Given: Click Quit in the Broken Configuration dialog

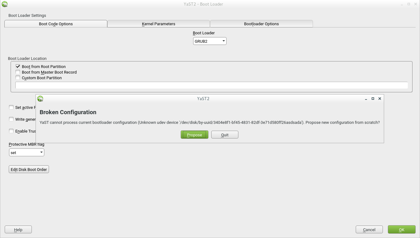Looking at the screenshot, I should click(225, 135).
